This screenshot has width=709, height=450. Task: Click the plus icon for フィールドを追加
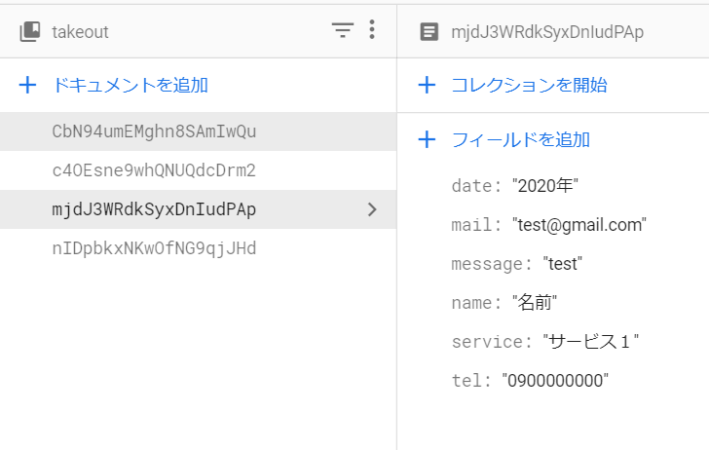tap(427, 140)
